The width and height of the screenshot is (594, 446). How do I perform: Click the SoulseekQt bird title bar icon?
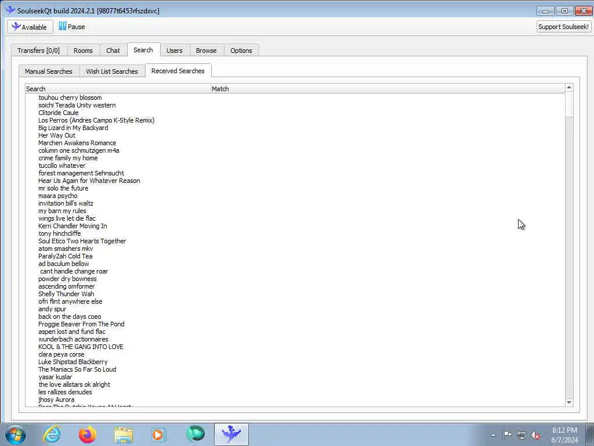[x=10, y=10]
